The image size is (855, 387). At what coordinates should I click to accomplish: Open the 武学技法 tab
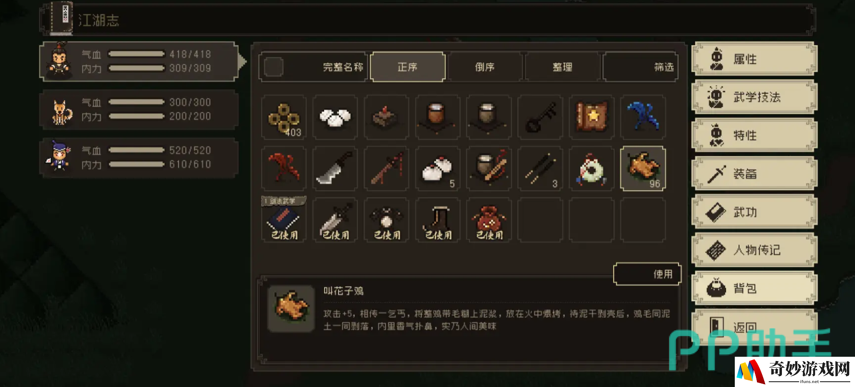[x=754, y=97]
